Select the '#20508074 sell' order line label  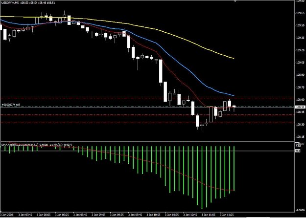[x=11, y=105]
